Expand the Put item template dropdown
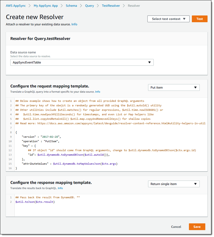This screenshot has height=237, width=214. point(174,87)
